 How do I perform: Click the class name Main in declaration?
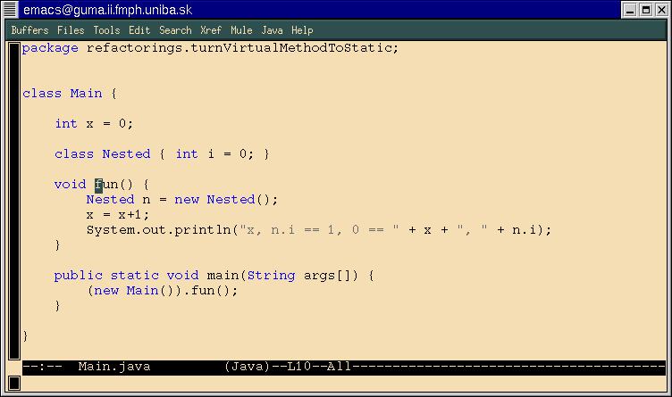click(x=86, y=94)
